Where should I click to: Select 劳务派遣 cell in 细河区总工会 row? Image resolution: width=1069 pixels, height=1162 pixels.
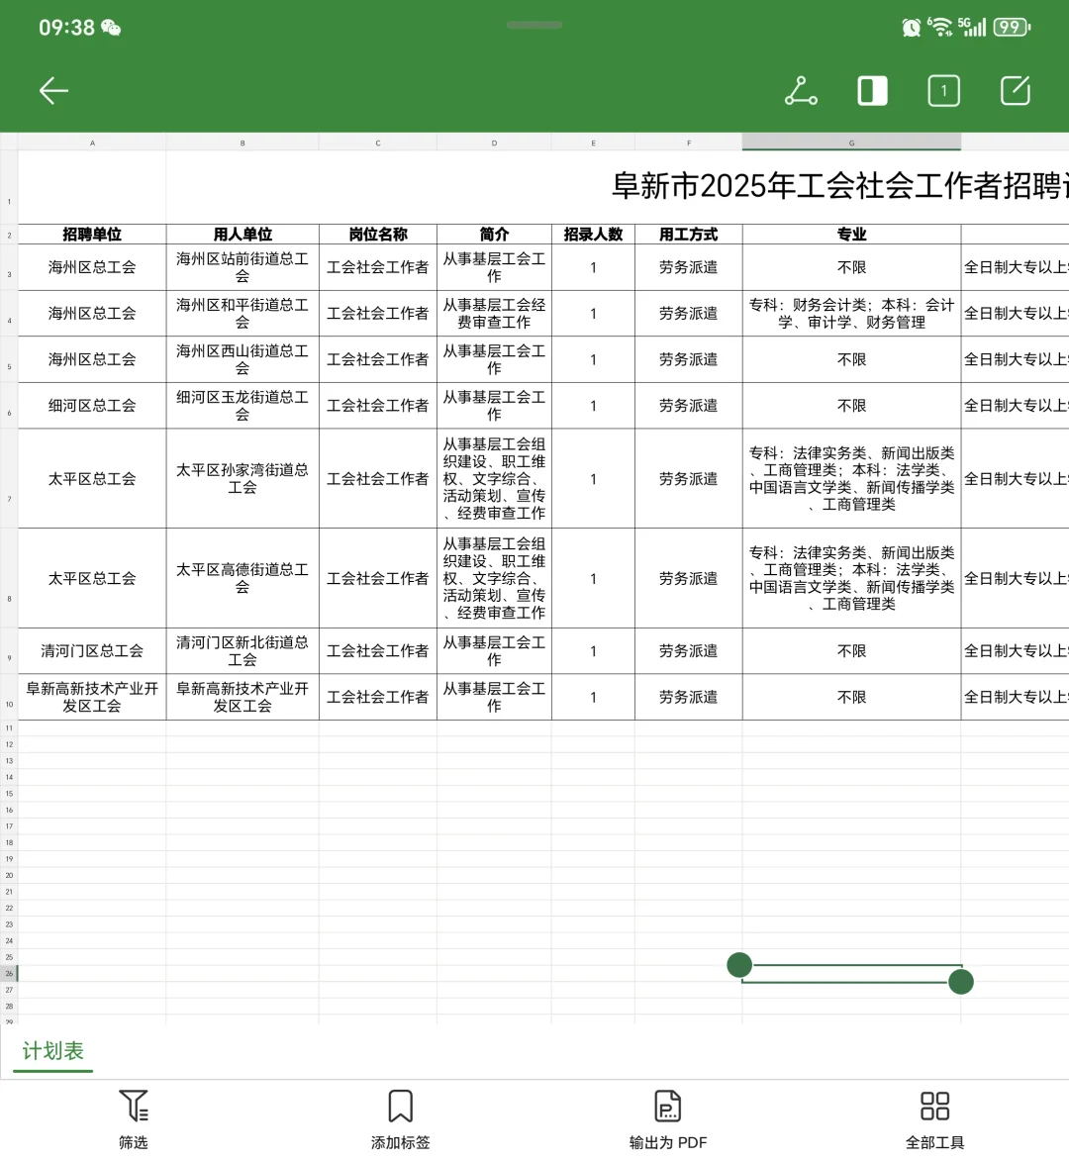point(689,406)
